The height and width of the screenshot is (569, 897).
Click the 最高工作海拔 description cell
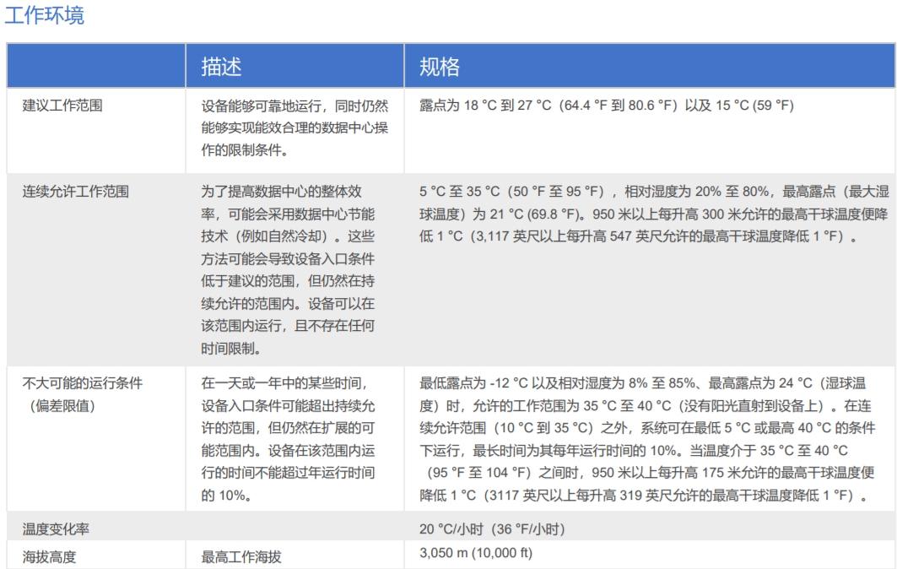coord(241,556)
